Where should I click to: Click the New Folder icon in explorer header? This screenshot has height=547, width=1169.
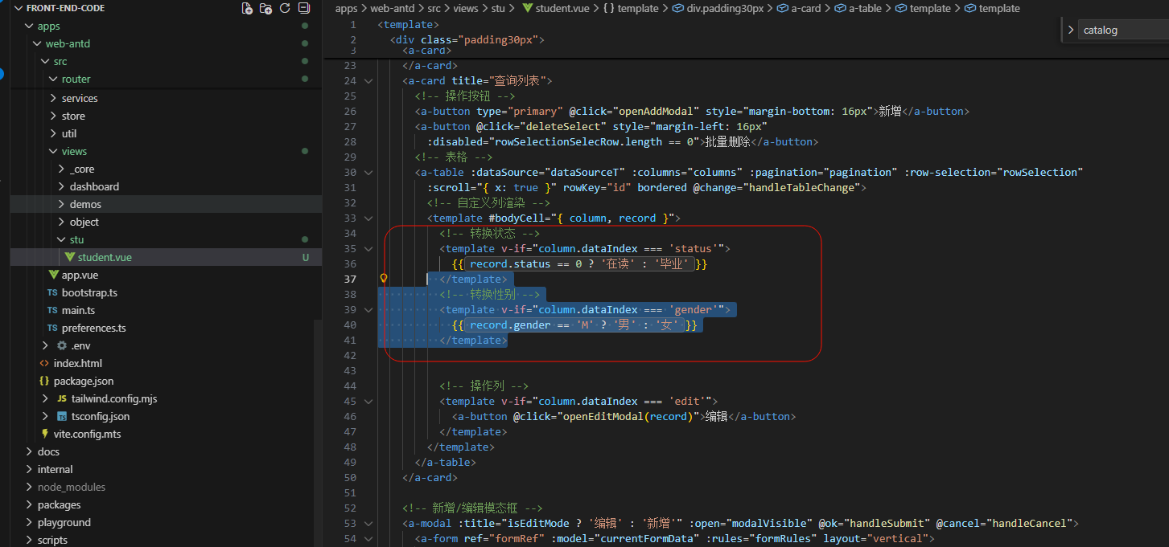(x=265, y=8)
